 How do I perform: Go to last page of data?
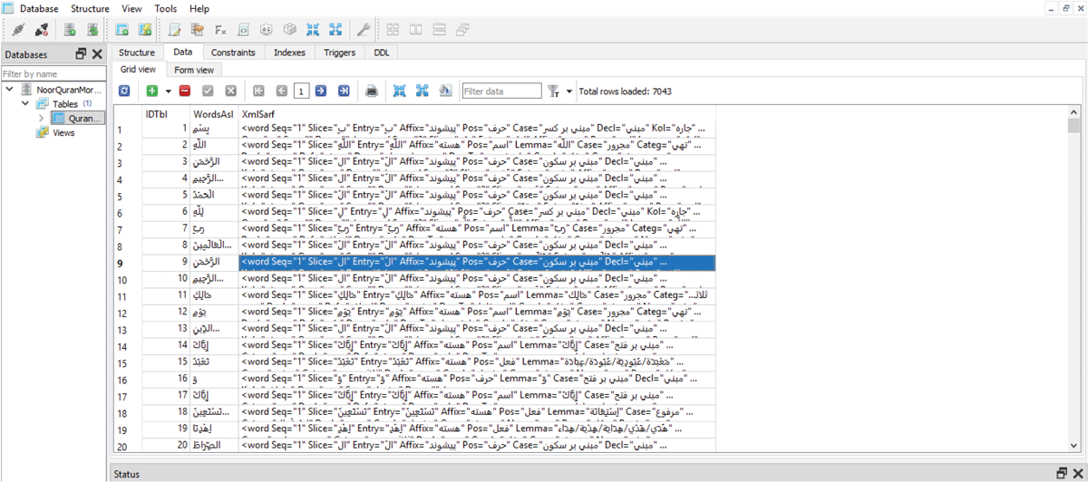click(344, 91)
